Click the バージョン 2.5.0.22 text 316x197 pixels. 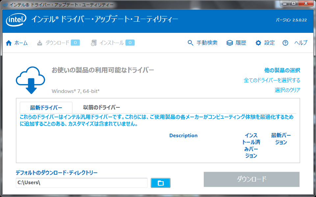pyautogui.click(x=291, y=20)
